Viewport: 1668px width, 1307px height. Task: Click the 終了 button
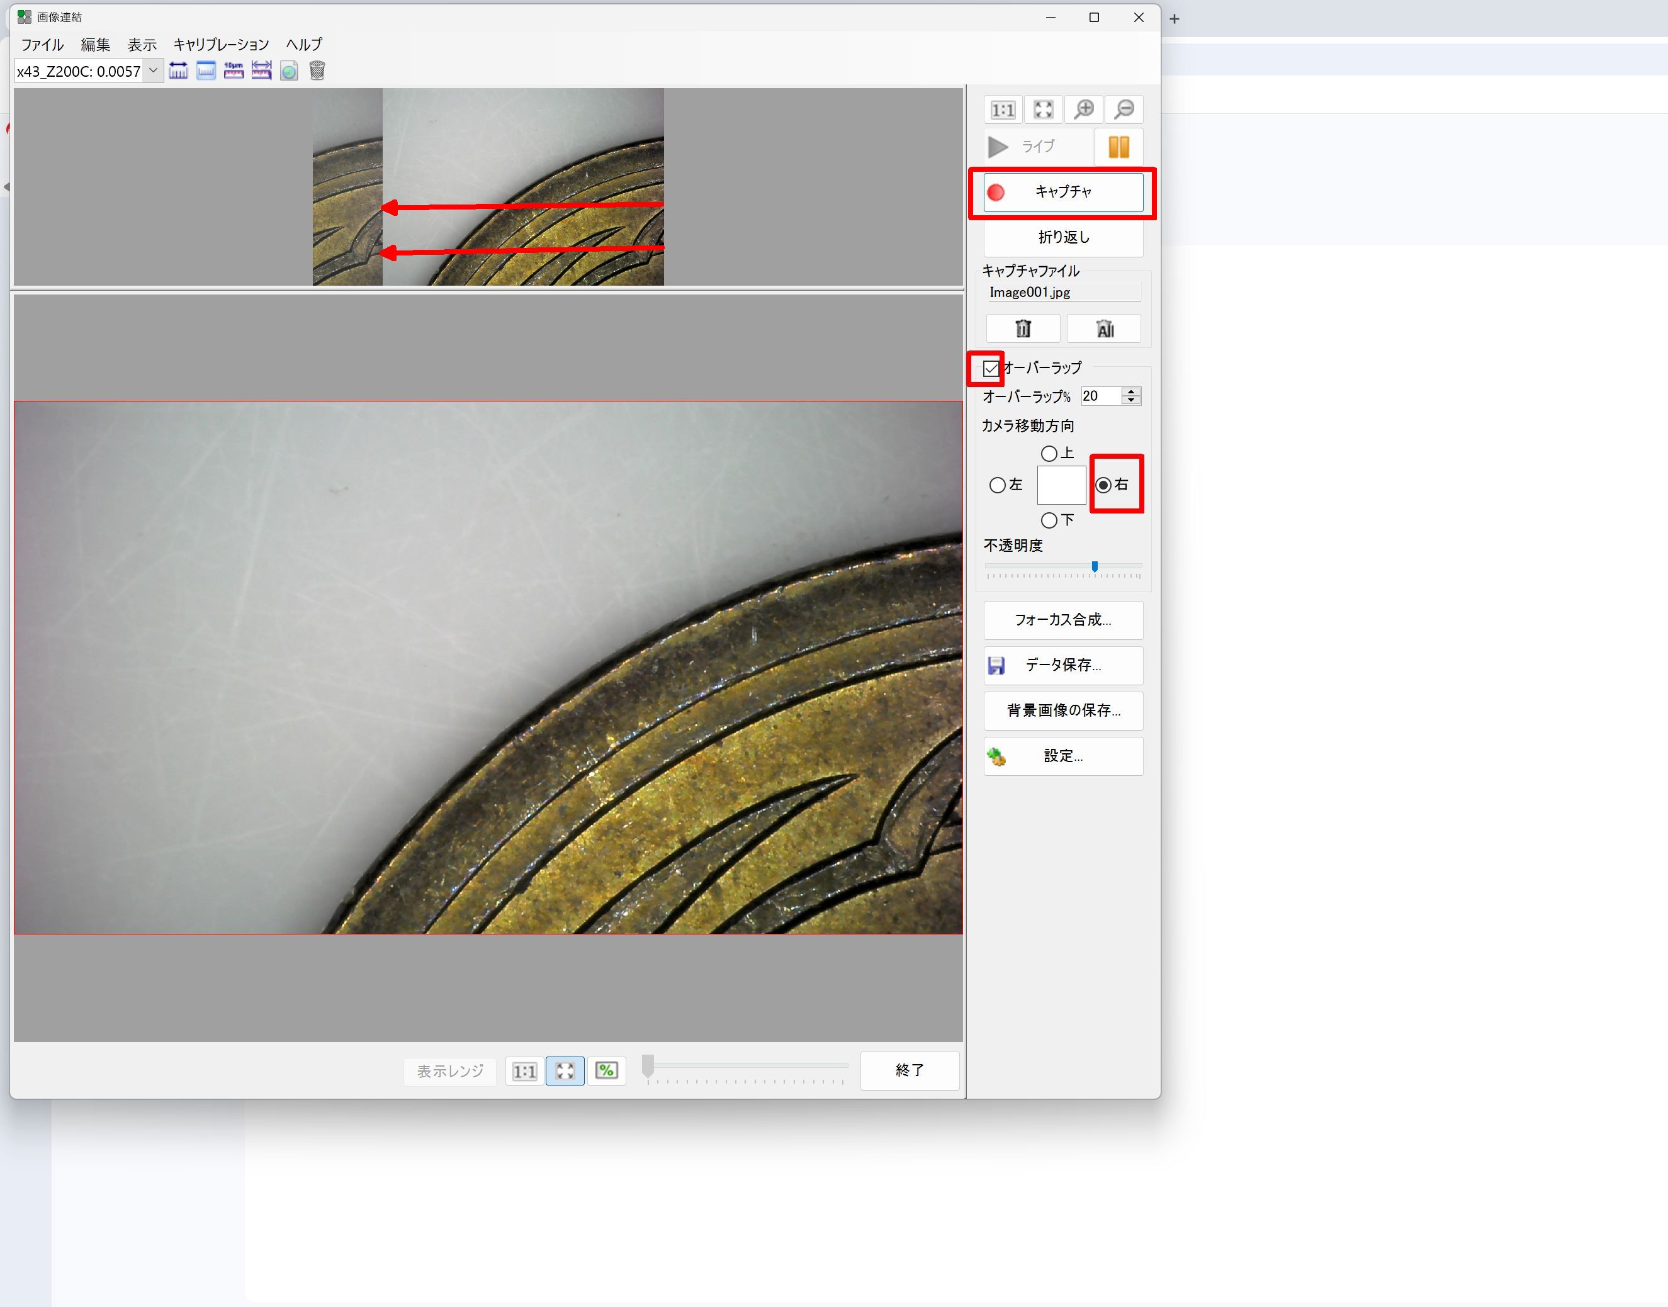pyautogui.click(x=910, y=1070)
